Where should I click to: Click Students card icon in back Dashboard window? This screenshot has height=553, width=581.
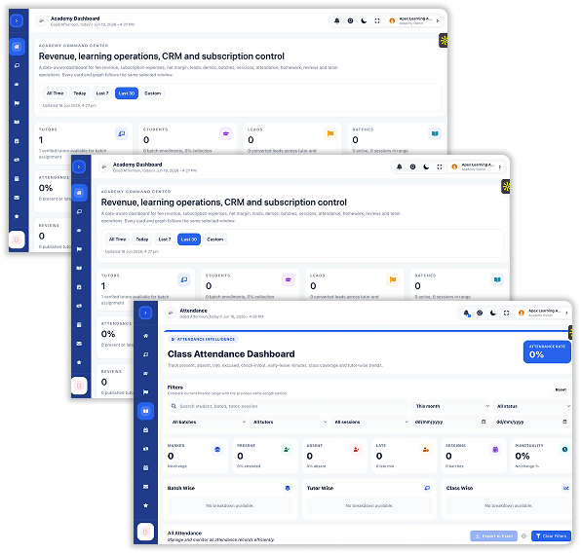click(226, 133)
